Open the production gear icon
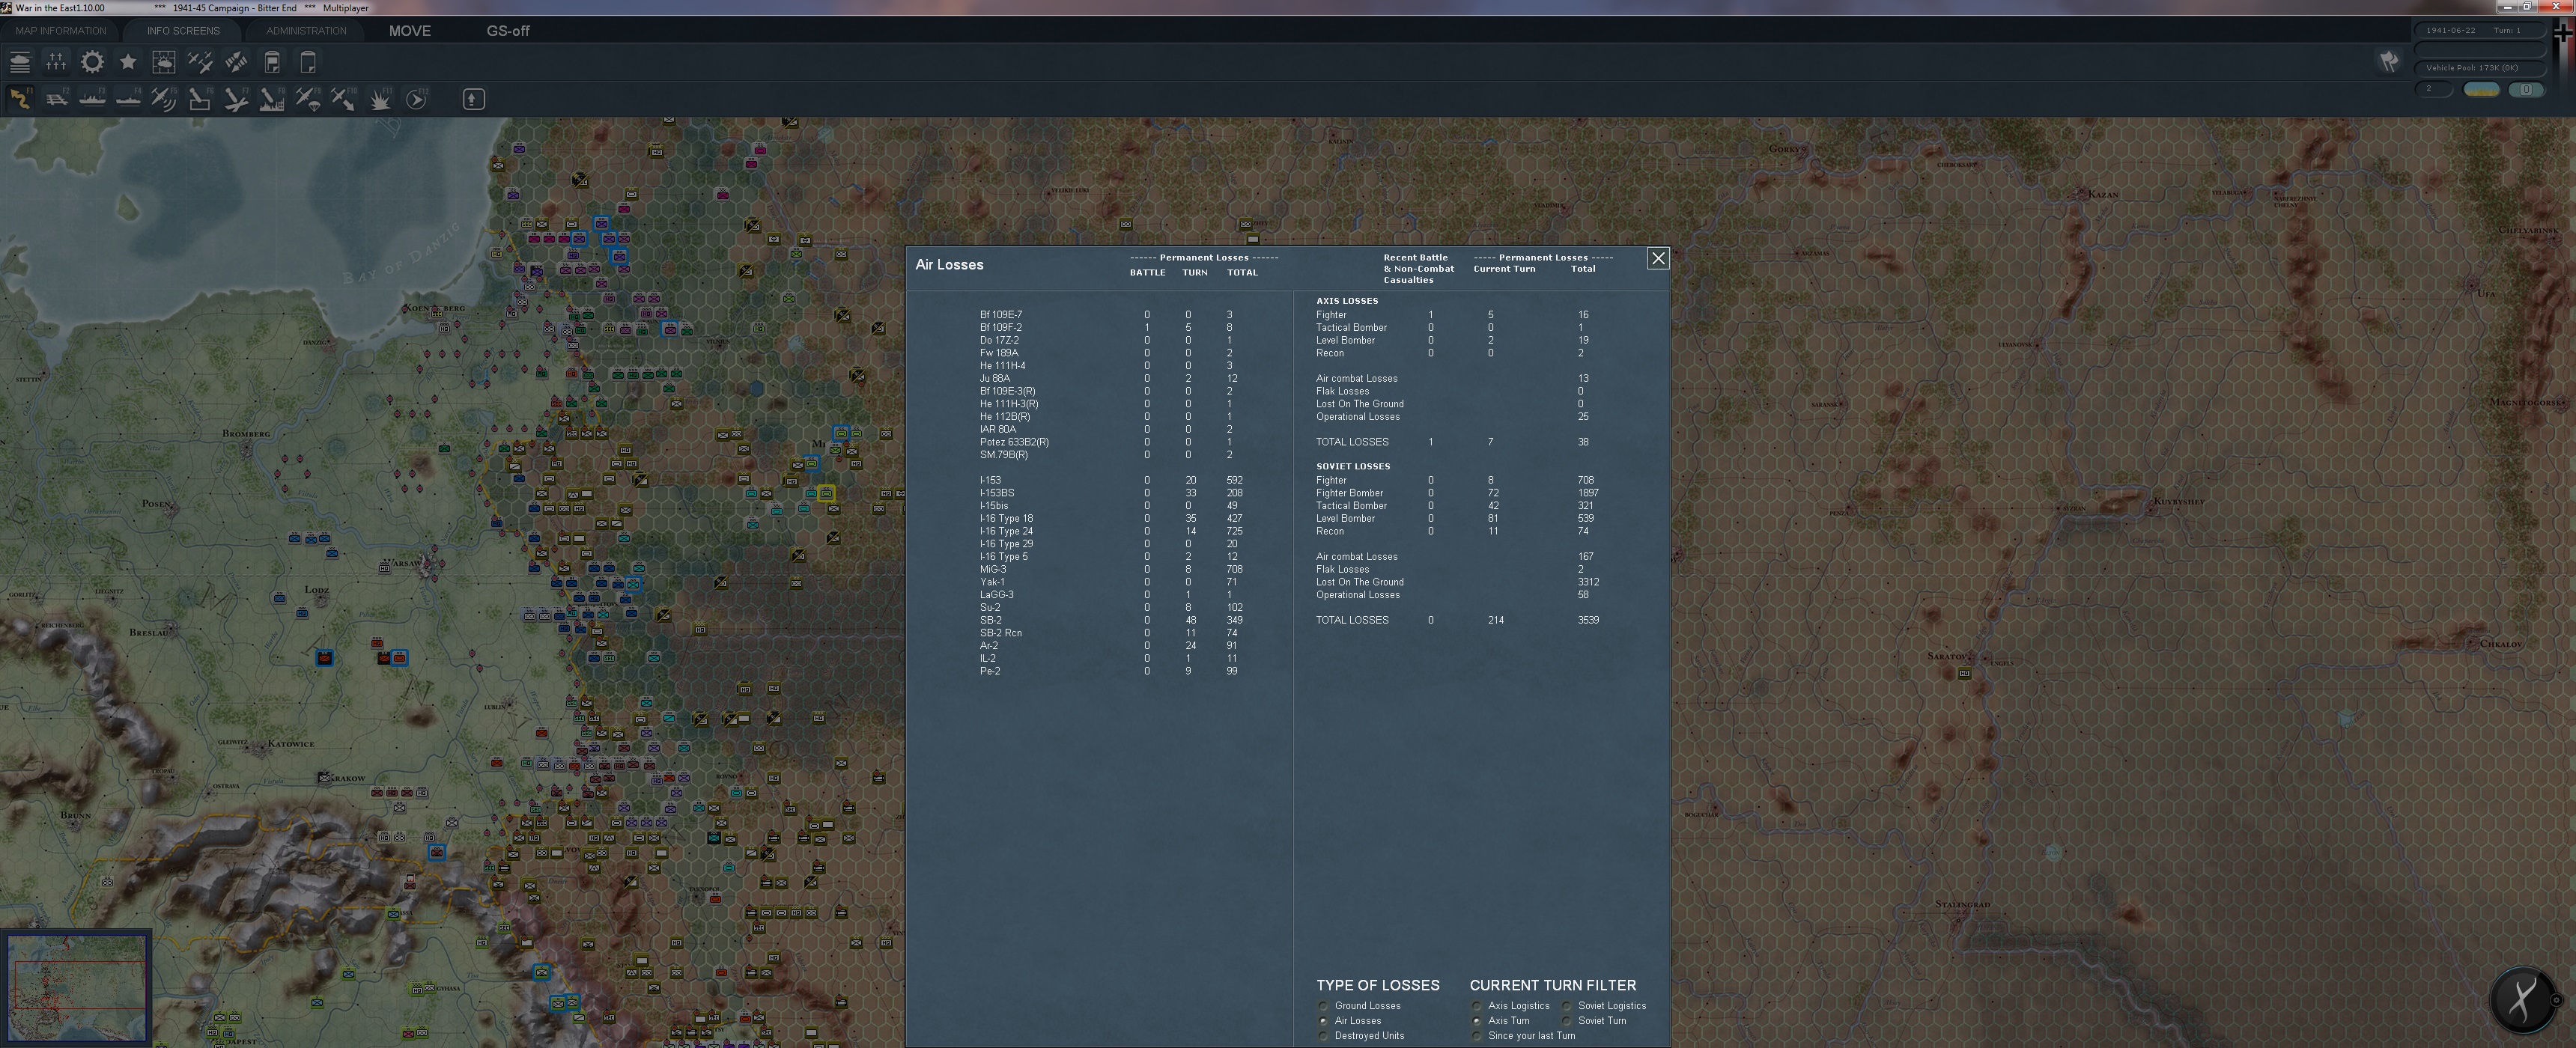This screenshot has width=2576, height=1048. (x=92, y=62)
